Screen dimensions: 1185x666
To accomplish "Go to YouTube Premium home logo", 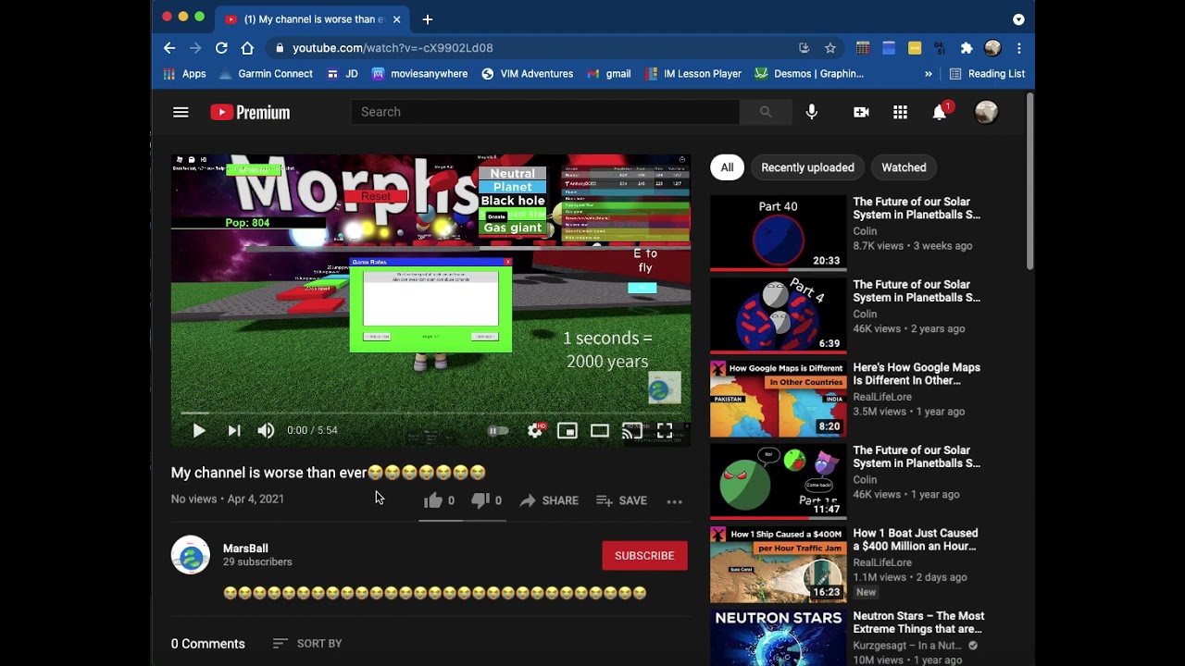I will 250,112.
